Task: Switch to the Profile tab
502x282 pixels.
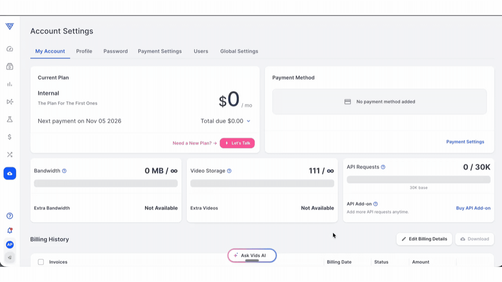Action: pyautogui.click(x=84, y=51)
